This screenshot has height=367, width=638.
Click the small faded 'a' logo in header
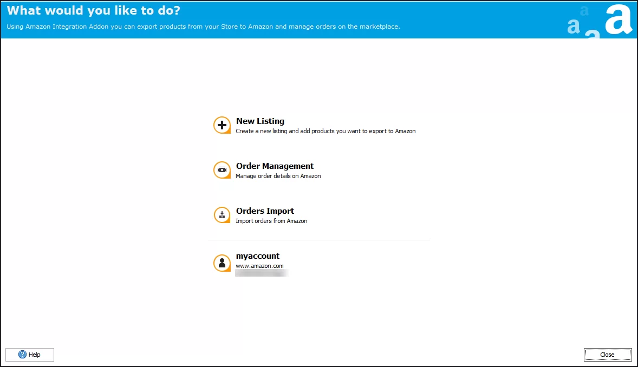(x=584, y=11)
